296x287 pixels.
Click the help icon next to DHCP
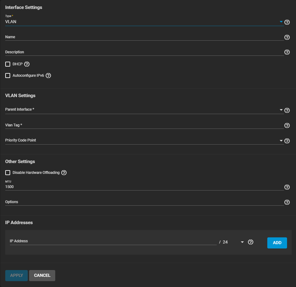pyautogui.click(x=27, y=64)
